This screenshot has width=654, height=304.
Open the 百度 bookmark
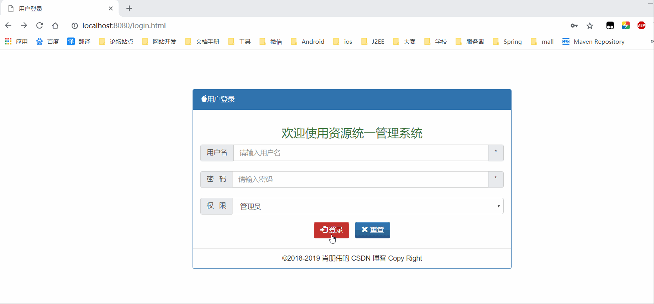(x=47, y=41)
